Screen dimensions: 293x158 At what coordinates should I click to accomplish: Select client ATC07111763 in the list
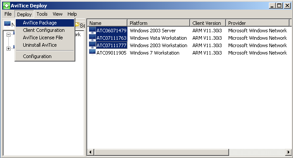[x=111, y=38]
